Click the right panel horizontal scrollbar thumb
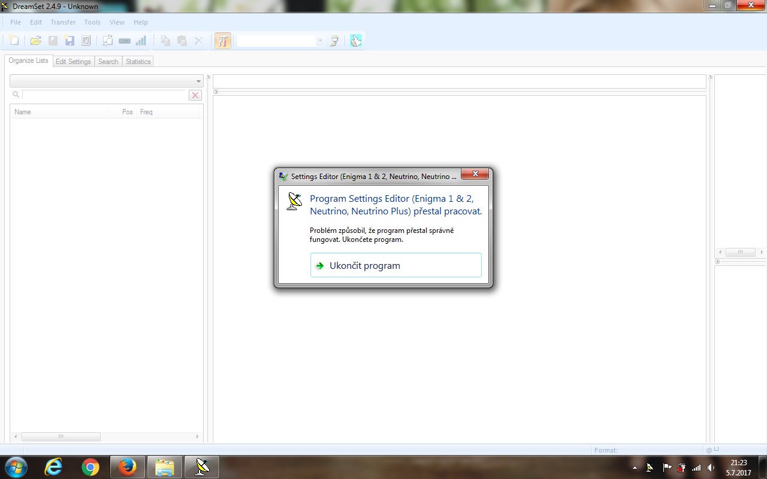767x479 pixels. [x=741, y=253]
